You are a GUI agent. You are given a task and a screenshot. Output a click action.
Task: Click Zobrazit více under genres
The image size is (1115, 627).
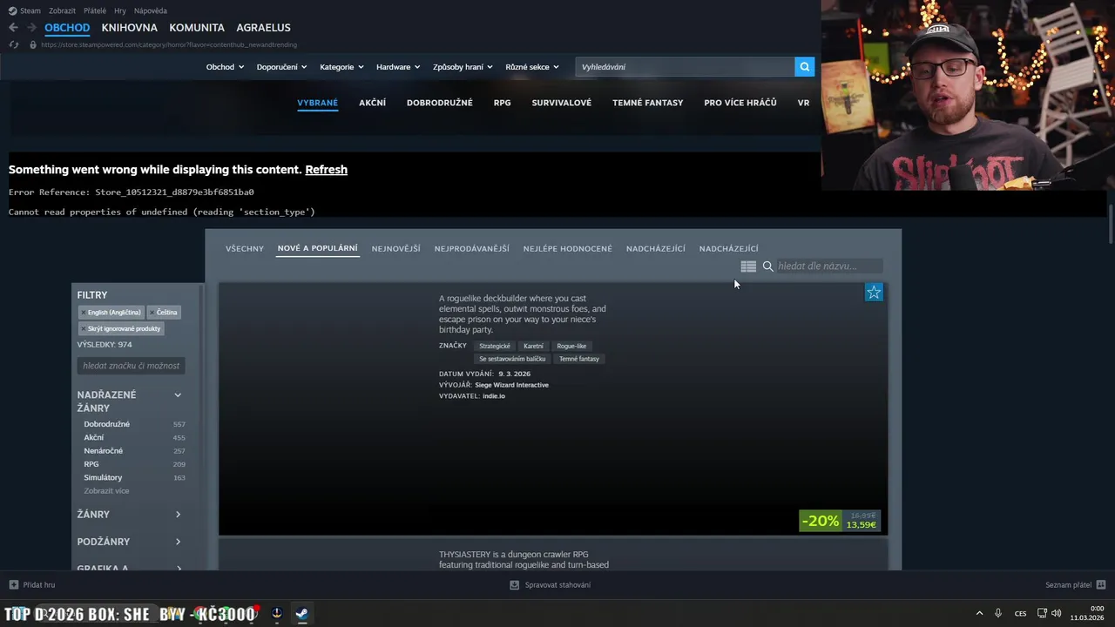click(x=106, y=491)
